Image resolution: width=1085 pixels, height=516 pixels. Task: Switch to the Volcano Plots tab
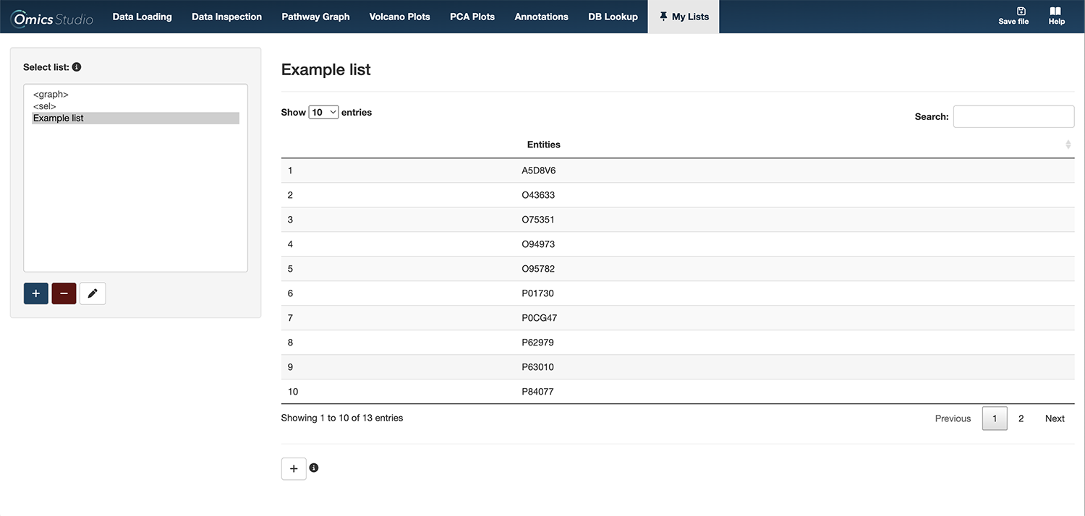399,17
